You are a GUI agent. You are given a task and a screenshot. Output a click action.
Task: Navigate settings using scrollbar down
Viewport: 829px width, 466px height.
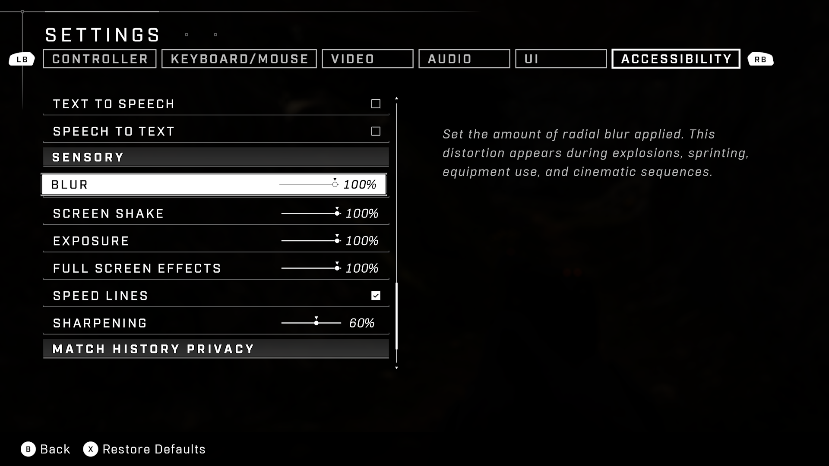coord(397,366)
